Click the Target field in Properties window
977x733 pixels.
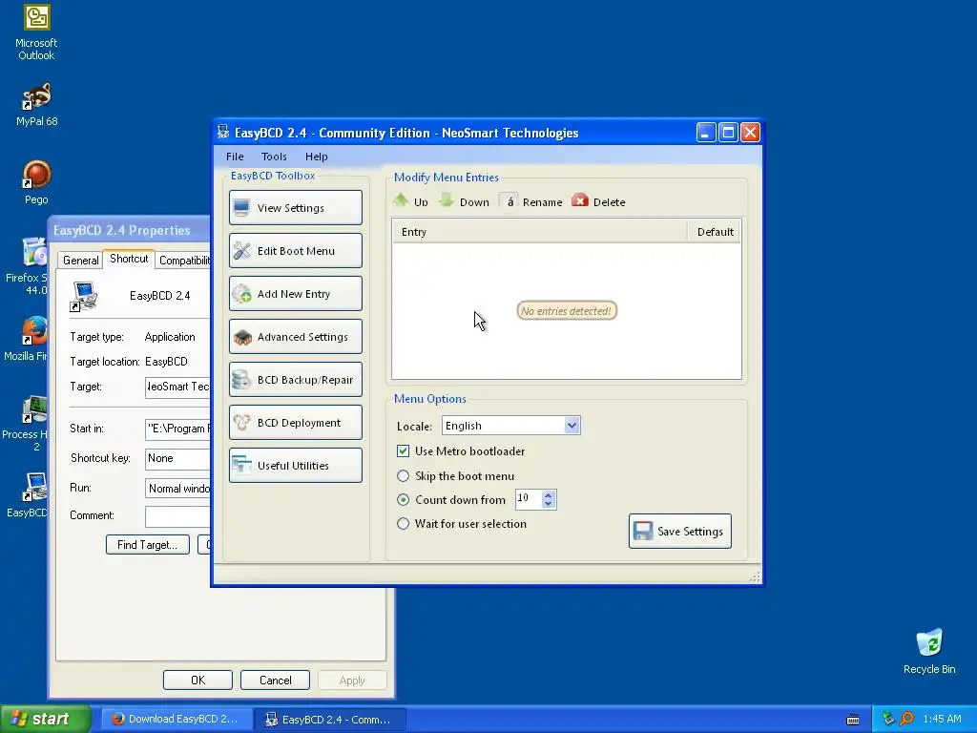[x=178, y=387]
